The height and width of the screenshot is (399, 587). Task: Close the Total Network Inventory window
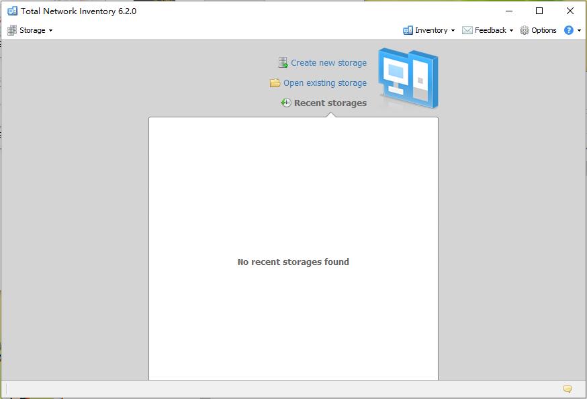(x=570, y=11)
